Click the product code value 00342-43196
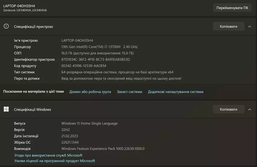The image size is (257, 167). pos(84,66)
